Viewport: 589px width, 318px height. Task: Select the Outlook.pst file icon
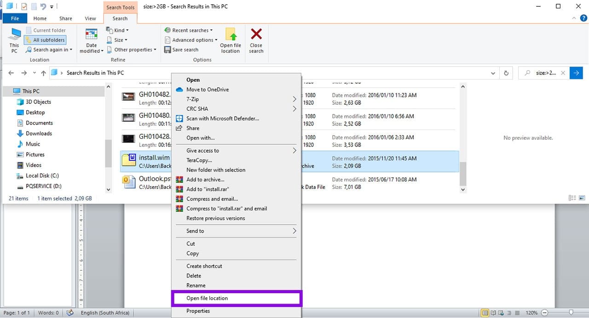(128, 182)
